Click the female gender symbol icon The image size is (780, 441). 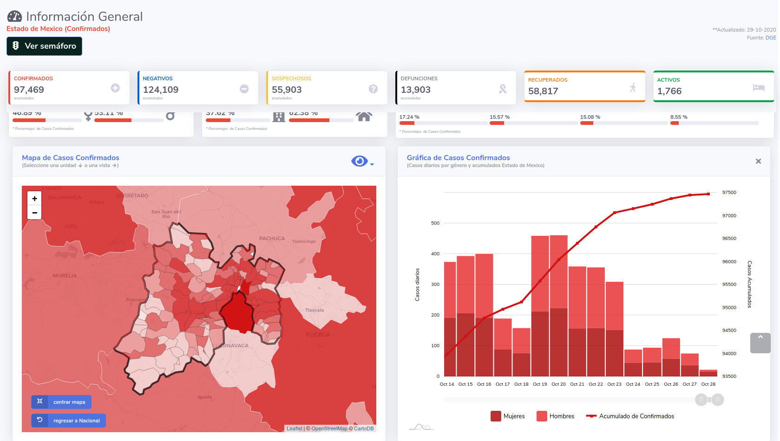click(x=88, y=117)
